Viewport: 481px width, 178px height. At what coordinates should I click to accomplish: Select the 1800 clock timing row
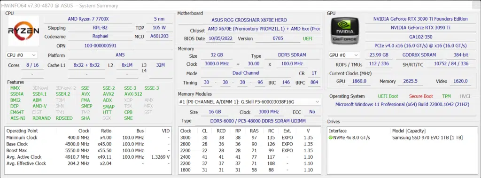point(249,170)
